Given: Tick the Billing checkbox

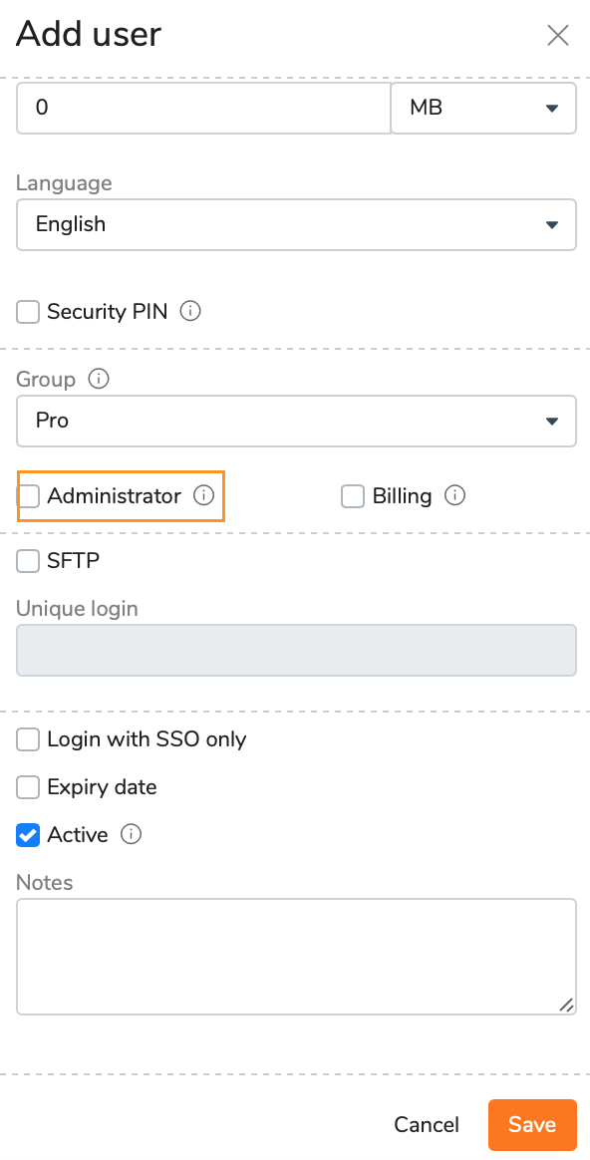Looking at the screenshot, I should [353, 496].
